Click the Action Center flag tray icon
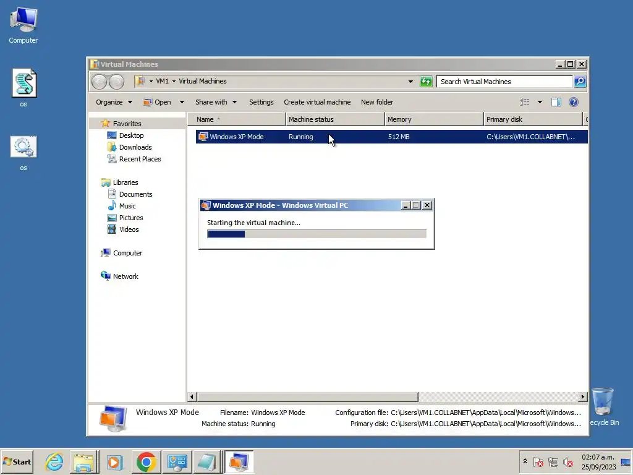This screenshot has height=475, width=633. (538, 461)
